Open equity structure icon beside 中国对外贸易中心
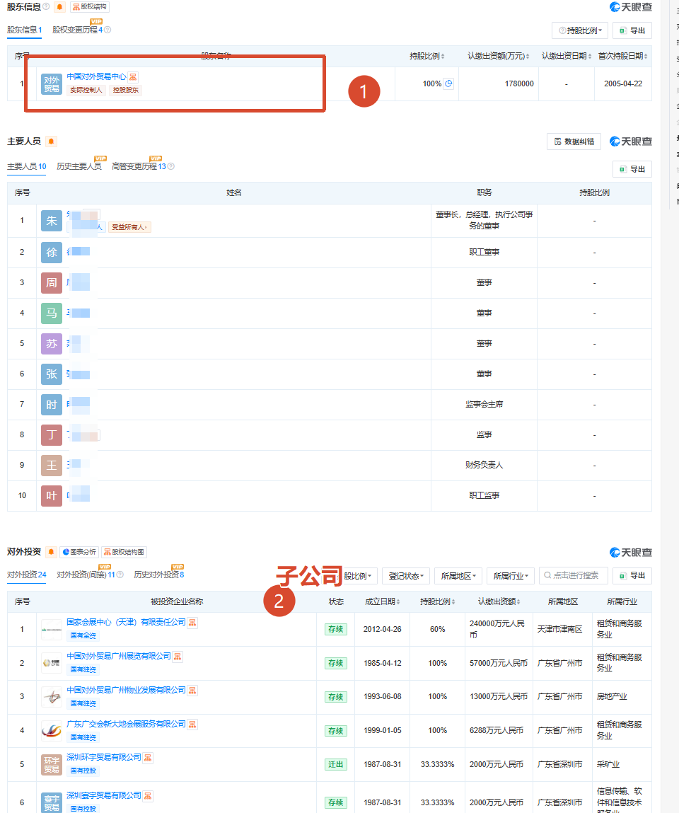 pyautogui.click(x=133, y=76)
